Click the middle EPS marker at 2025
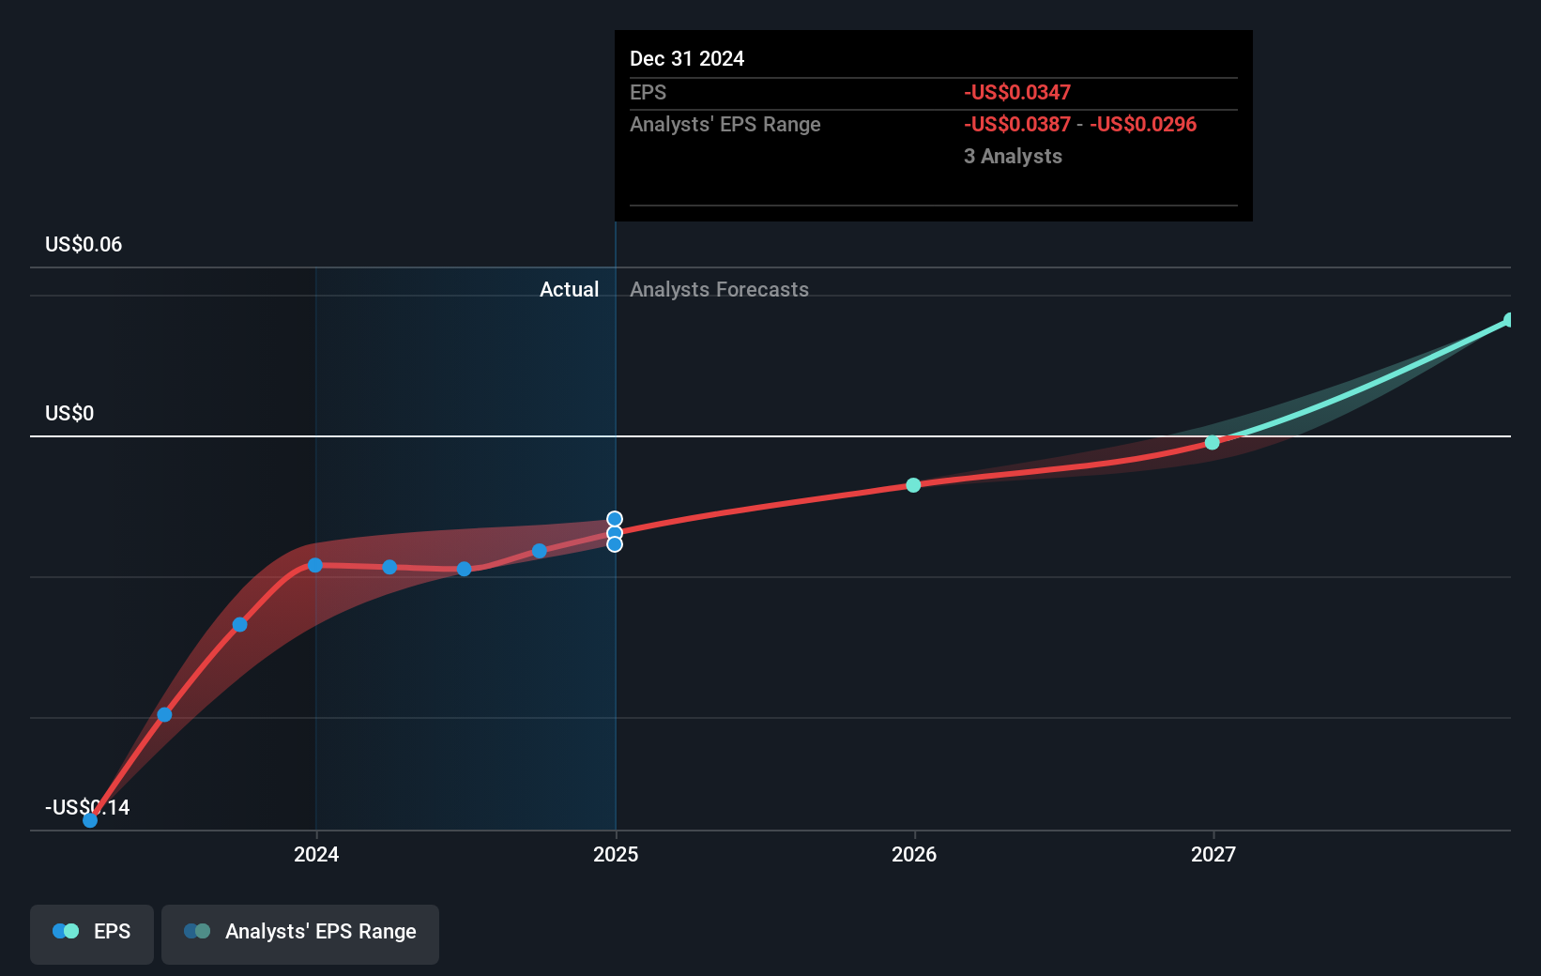The height and width of the screenshot is (976, 1541). (x=615, y=533)
